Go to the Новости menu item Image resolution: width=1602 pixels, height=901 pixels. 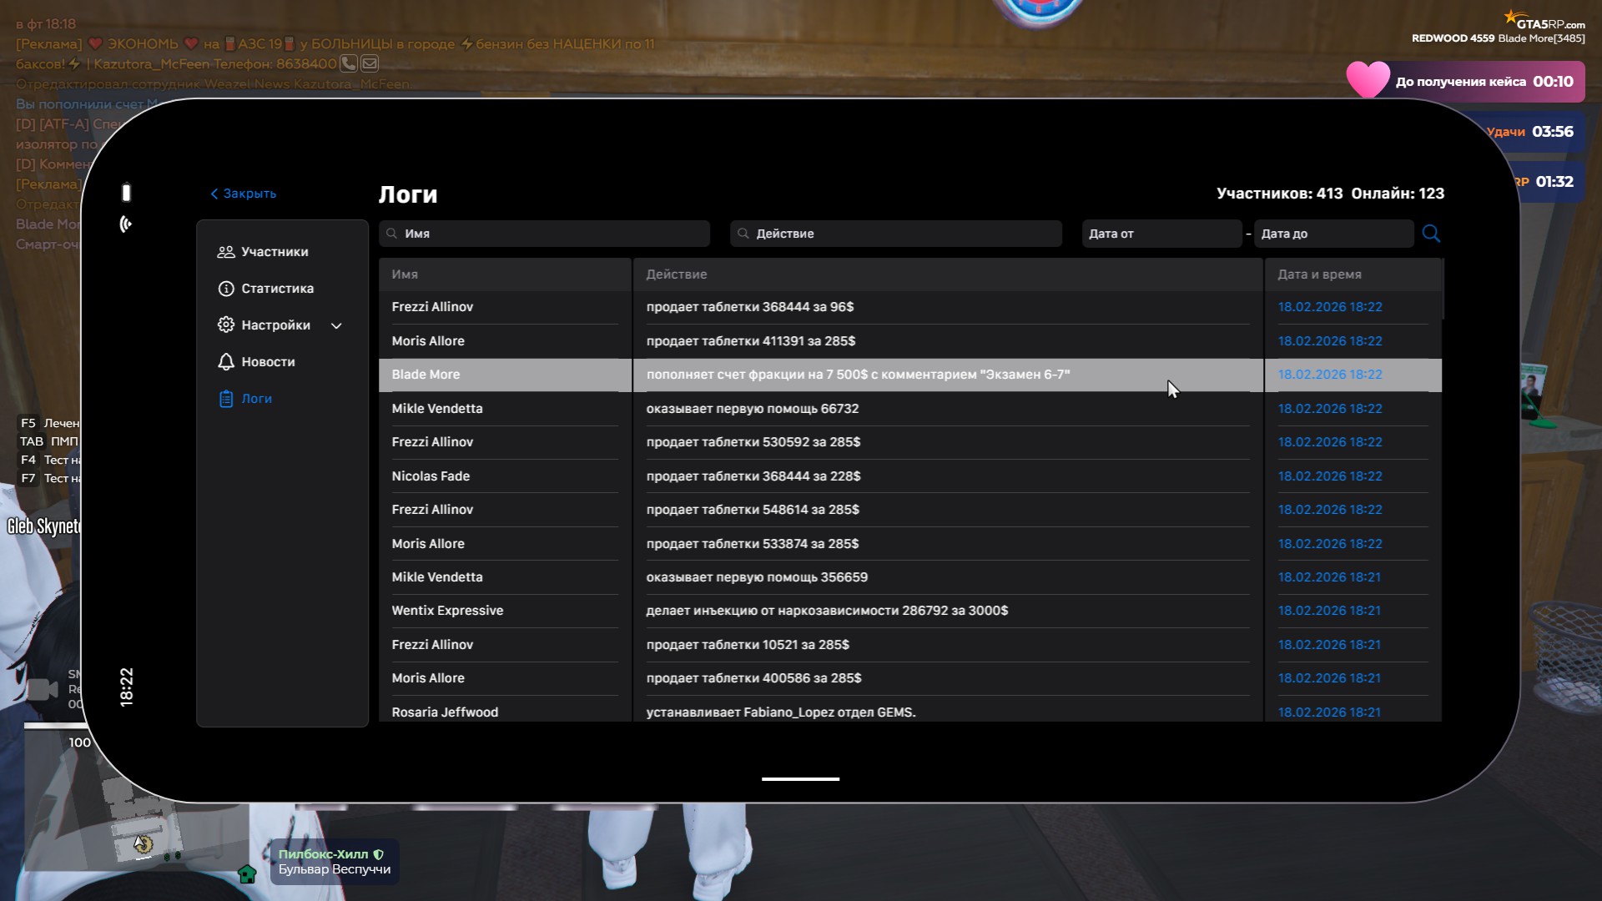point(268,362)
